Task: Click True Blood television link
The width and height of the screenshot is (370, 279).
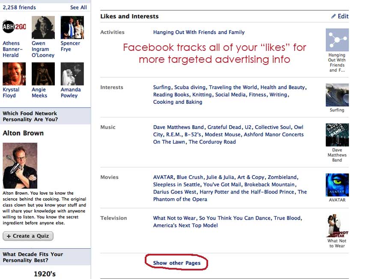Action: click(x=287, y=218)
